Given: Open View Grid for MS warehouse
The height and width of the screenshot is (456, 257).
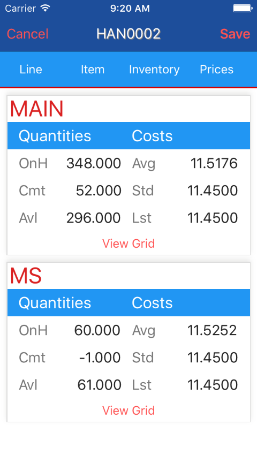Looking at the screenshot, I should 128,411.
